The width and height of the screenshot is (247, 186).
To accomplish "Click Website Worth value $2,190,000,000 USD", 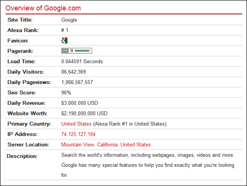I will 85,114.
